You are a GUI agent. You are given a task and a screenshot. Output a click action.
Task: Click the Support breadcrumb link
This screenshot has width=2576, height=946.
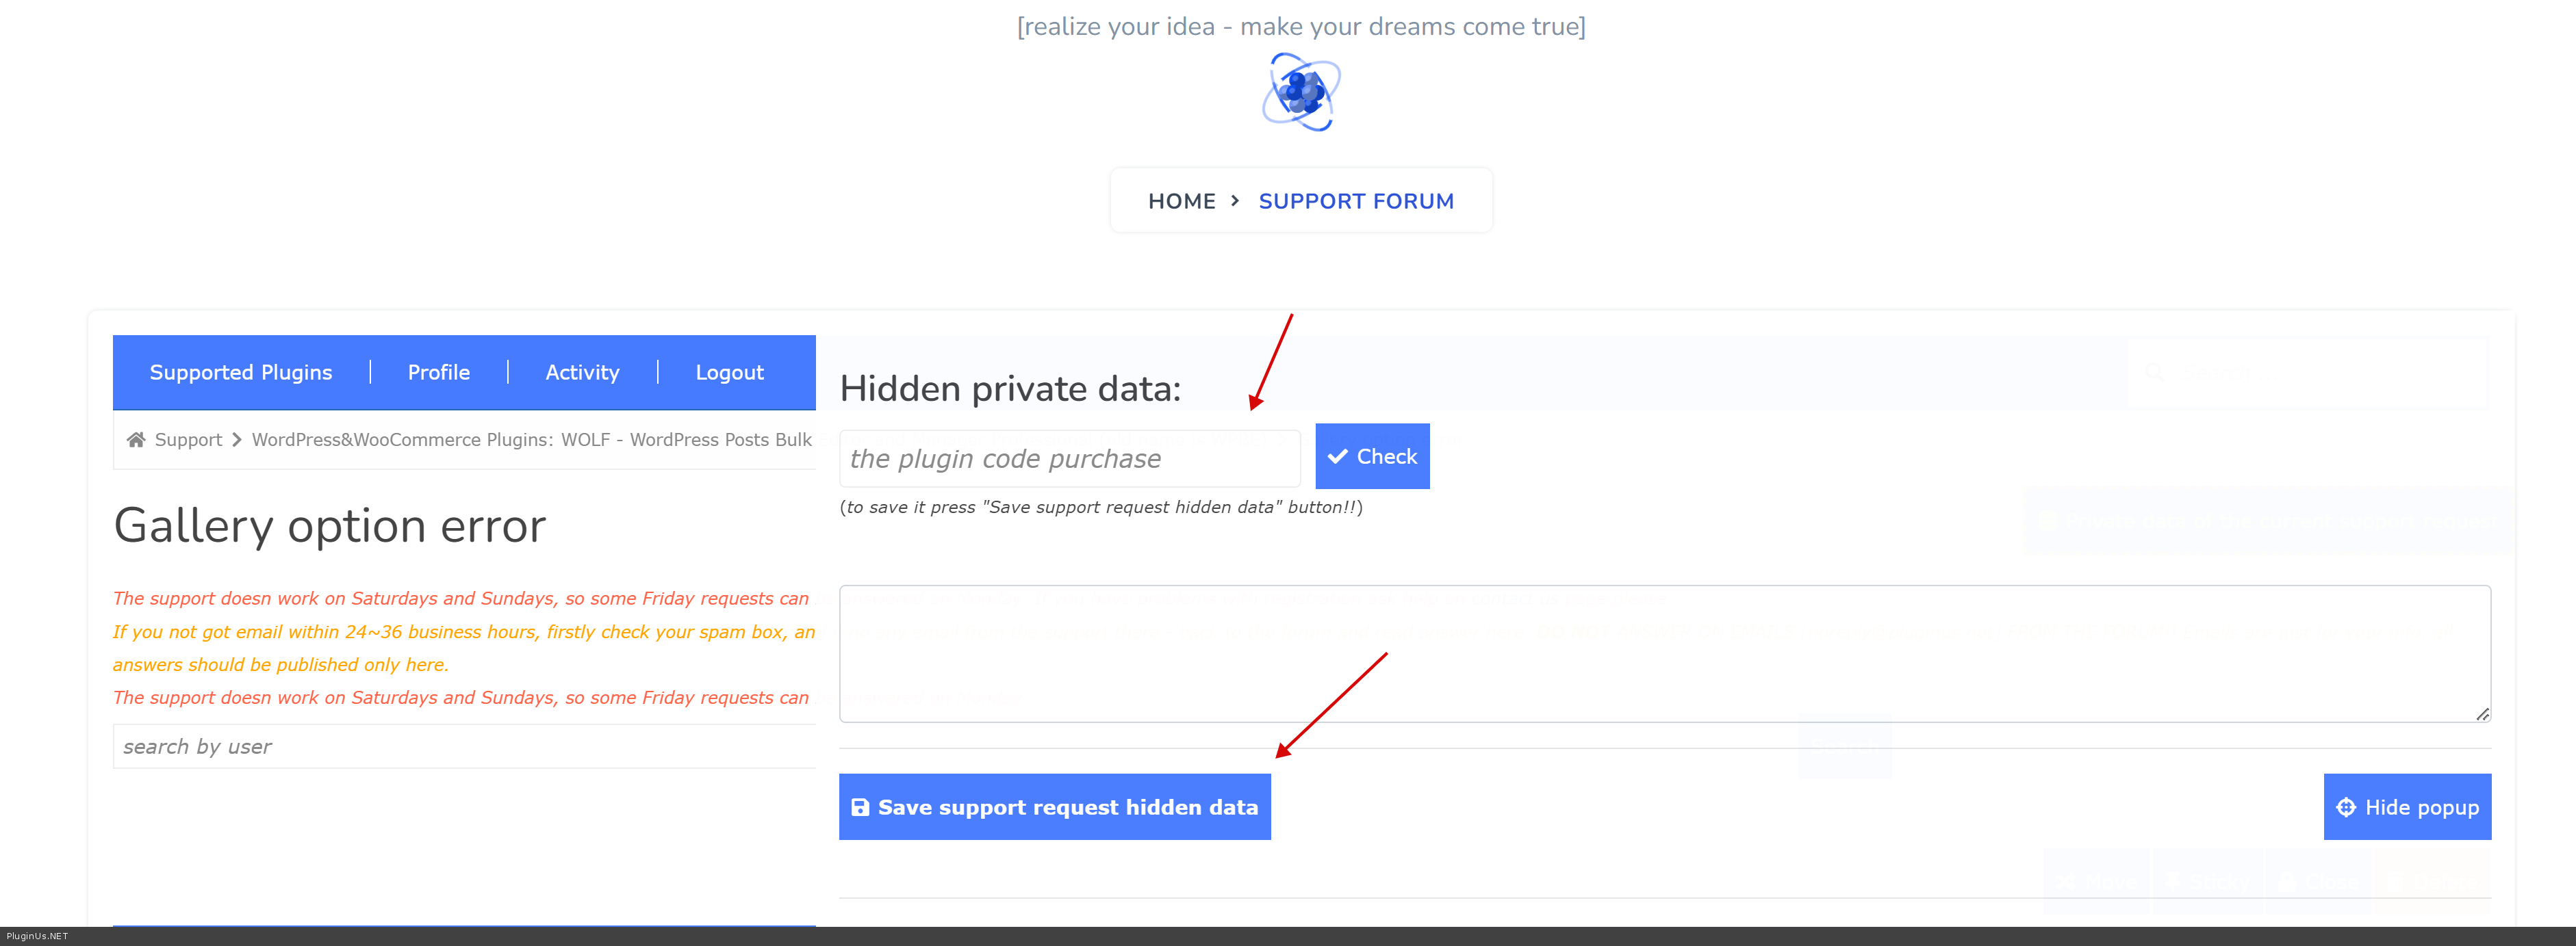coord(188,440)
